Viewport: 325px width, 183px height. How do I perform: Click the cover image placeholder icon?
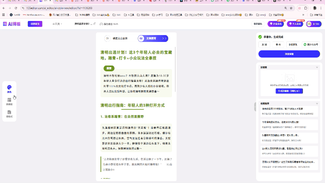(x=289, y=78)
